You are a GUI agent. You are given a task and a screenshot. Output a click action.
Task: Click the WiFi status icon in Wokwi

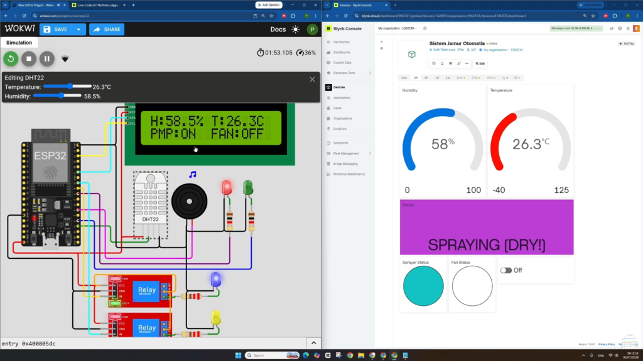click(65, 60)
